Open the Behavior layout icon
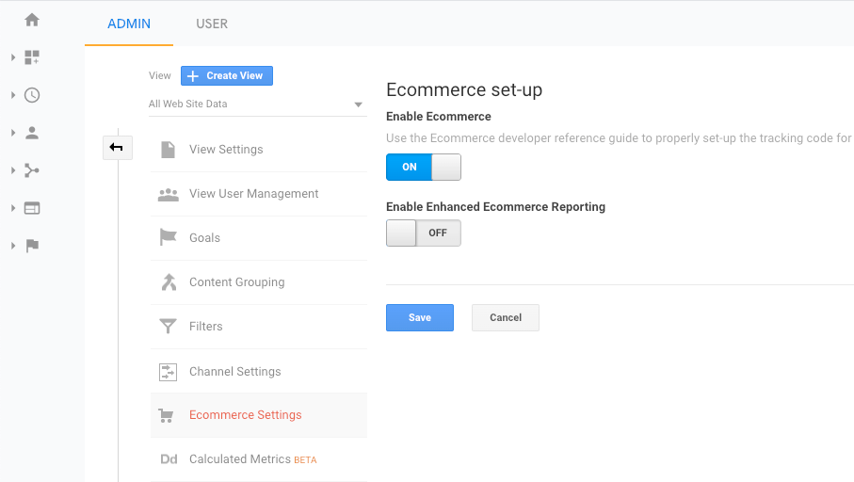Viewport: 854px width, 482px height. [32, 208]
